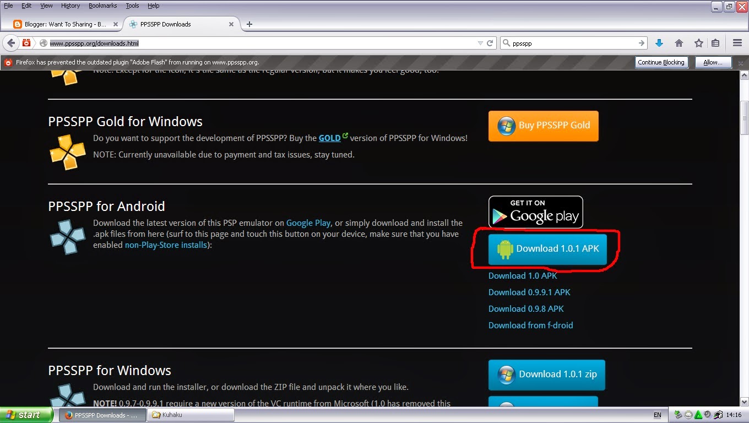Reload the page using the refresh icon

point(490,43)
